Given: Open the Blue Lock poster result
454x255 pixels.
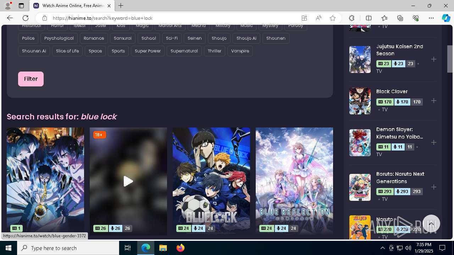Looking at the screenshot, I should click(211, 181).
